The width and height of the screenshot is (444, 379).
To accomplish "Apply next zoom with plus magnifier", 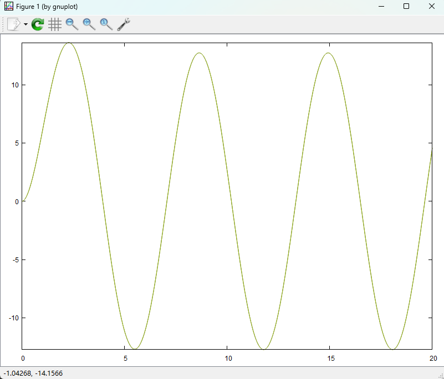I will coord(89,24).
